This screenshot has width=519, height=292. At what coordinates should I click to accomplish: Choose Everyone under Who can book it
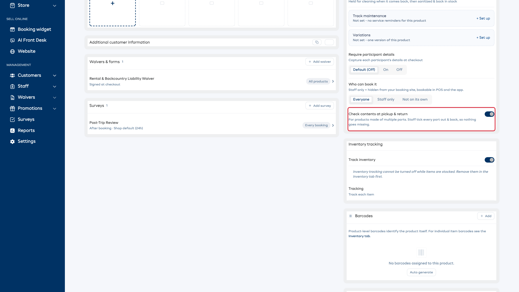point(361,99)
